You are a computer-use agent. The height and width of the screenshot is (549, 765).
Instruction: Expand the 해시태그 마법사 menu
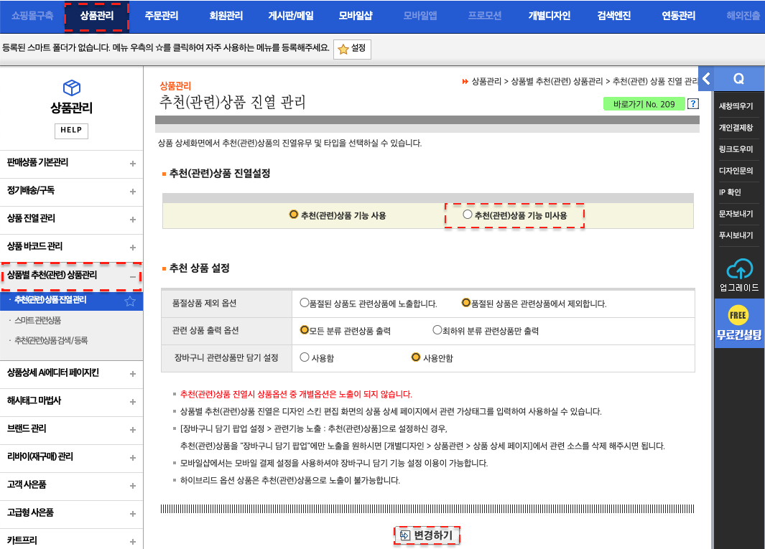pos(132,401)
